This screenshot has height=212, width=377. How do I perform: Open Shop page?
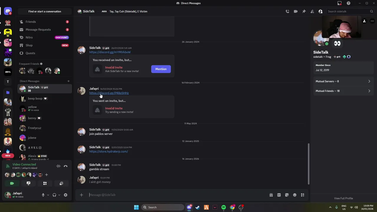44,45
